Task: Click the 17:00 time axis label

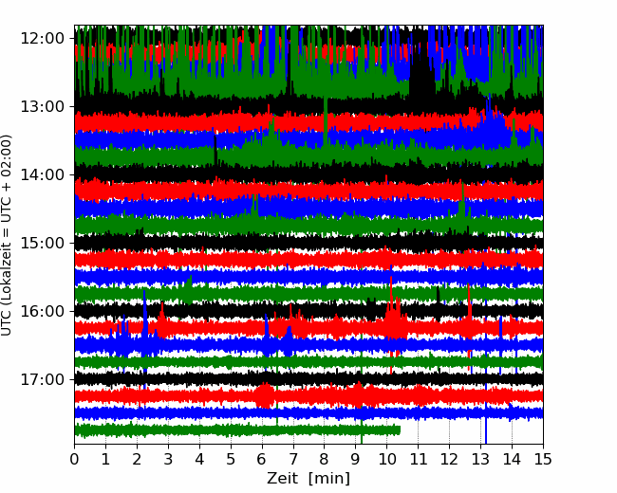Action: 42,380
